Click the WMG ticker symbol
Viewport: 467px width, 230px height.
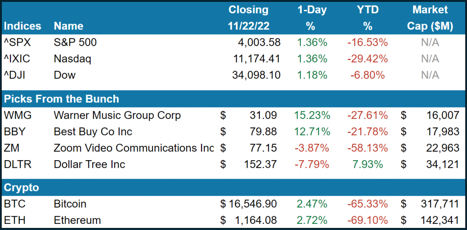coord(18,116)
